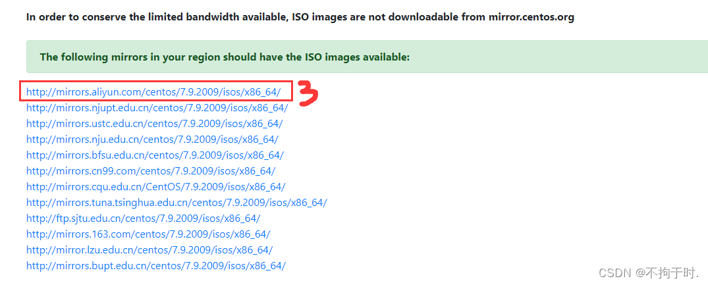Click the ISO bandwidth notice heading text

tap(300, 18)
